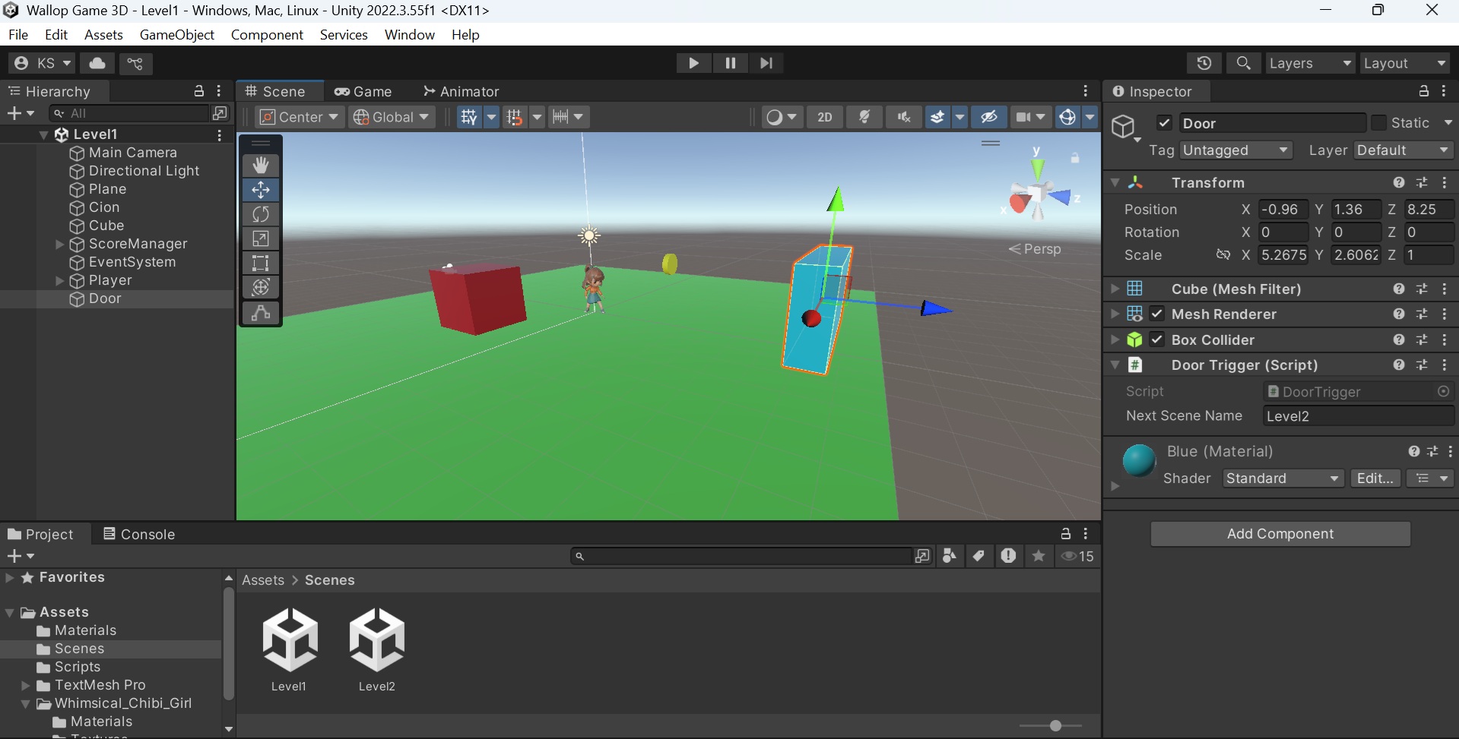1459x739 pixels.
Task: Select the Hand pan tool
Action: [x=260, y=165]
